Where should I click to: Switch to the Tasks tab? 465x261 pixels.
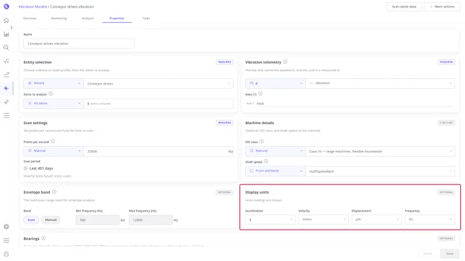click(146, 19)
